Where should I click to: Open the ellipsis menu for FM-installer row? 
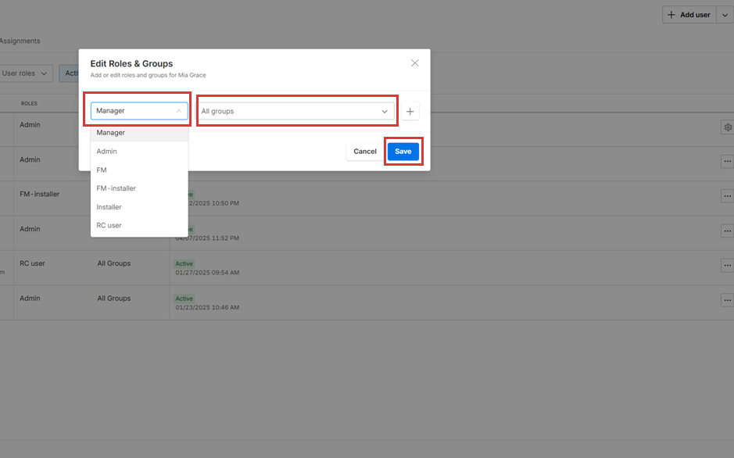[x=727, y=196]
